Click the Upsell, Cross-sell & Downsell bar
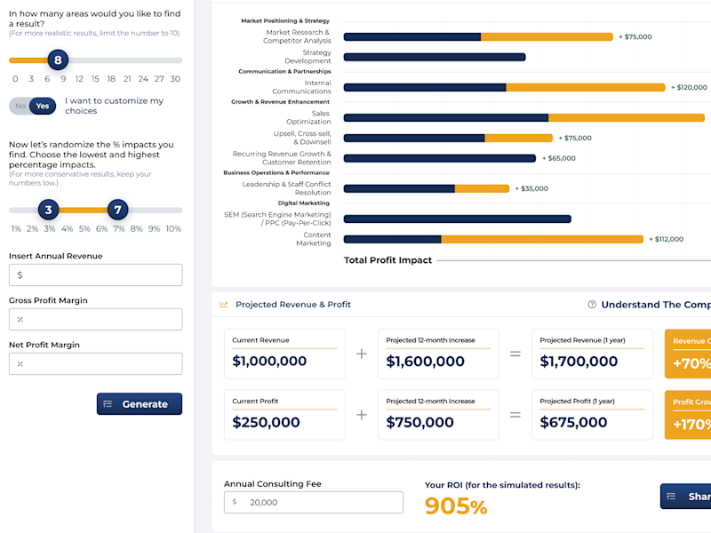The height and width of the screenshot is (533, 711). (x=448, y=138)
